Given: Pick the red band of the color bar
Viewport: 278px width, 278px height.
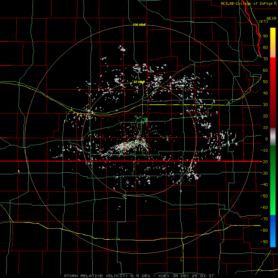Looking at the screenshot, I should [x=273, y=93].
